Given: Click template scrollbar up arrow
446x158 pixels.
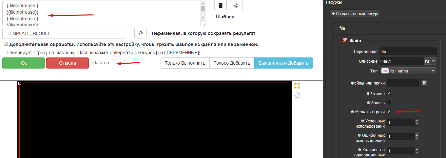Looking at the screenshot, I should 203,3.
